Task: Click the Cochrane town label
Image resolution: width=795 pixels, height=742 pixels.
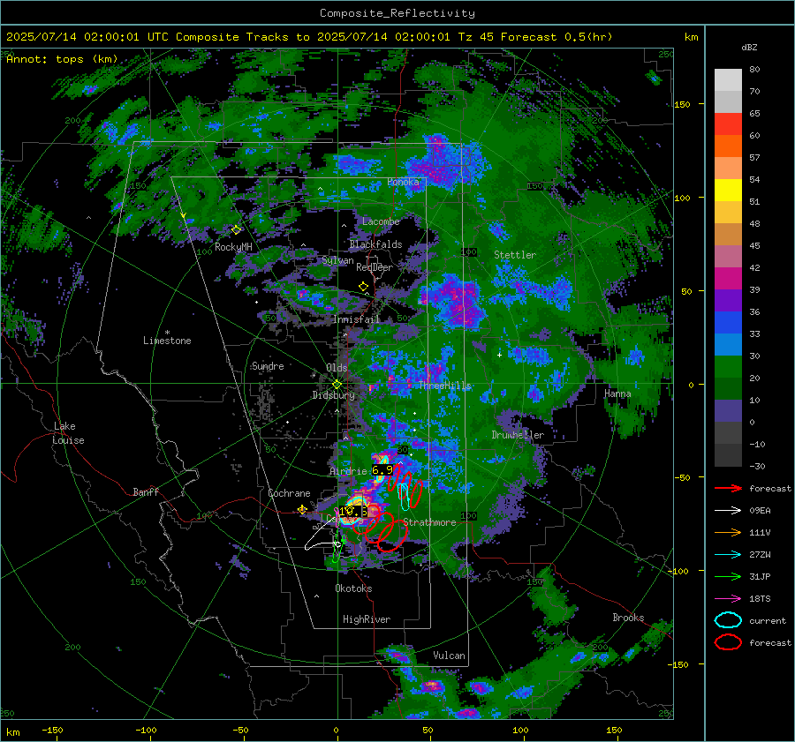Action: 289,493
